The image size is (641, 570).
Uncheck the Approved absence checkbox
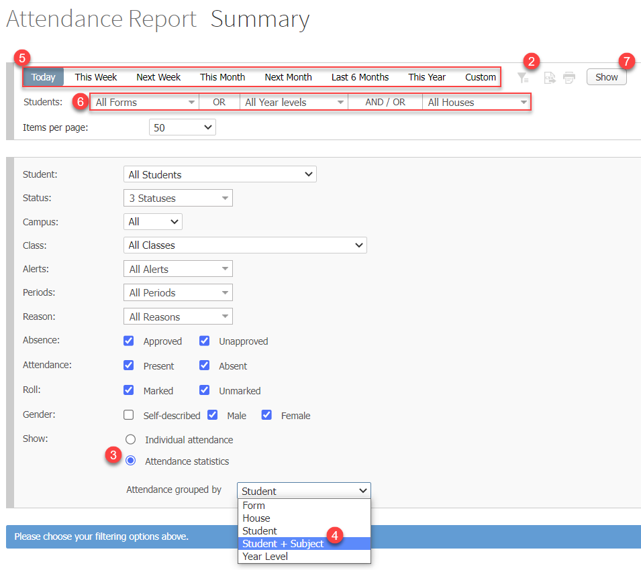point(128,341)
